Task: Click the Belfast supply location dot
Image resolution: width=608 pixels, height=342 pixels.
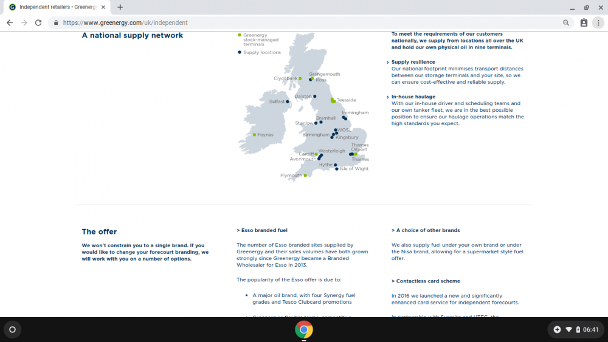Action: pyautogui.click(x=288, y=101)
